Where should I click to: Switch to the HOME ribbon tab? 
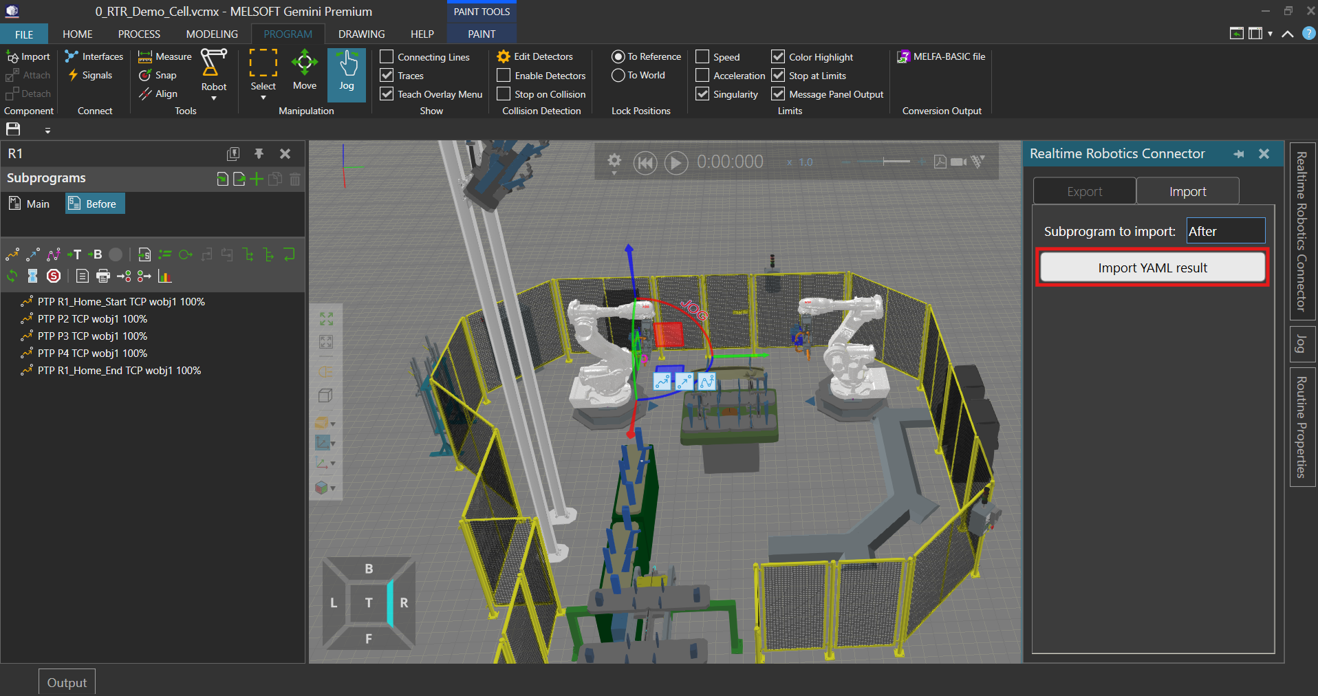point(78,34)
